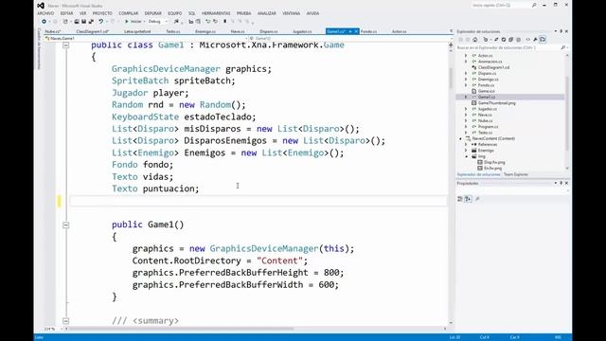The width and height of the screenshot is (606, 341).
Task: Click the Visual Studio logo icon
Action: [x=41, y=6]
